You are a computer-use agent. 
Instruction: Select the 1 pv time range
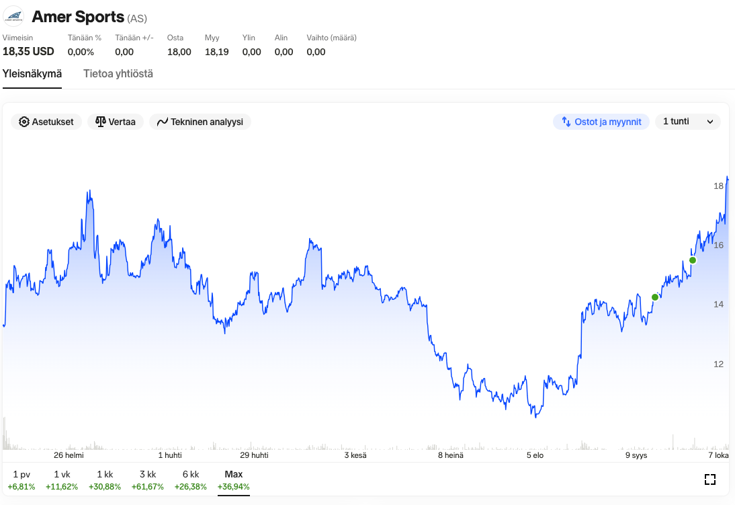[21, 480]
